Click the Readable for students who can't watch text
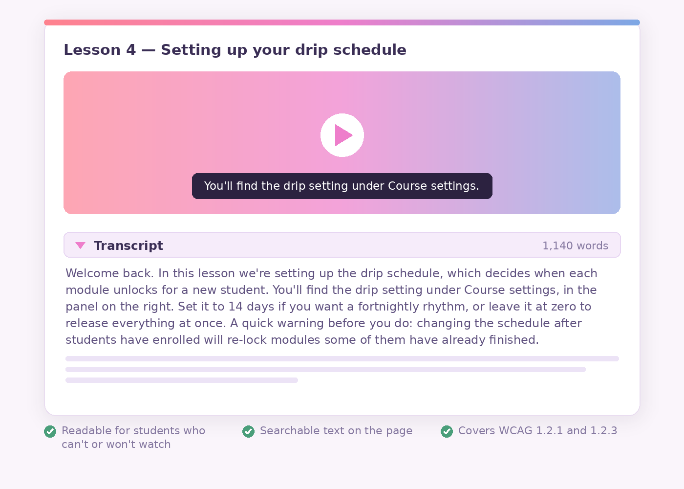The image size is (684, 489). pyautogui.click(x=133, y=437)
